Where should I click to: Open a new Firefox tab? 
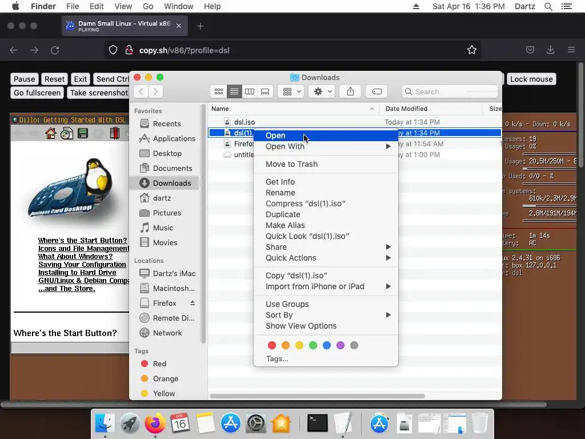click(x=201, y=26)
